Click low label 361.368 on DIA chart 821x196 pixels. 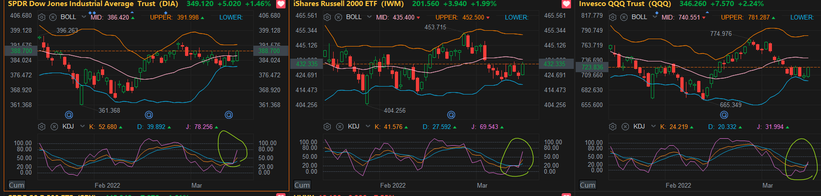[109, 110]
